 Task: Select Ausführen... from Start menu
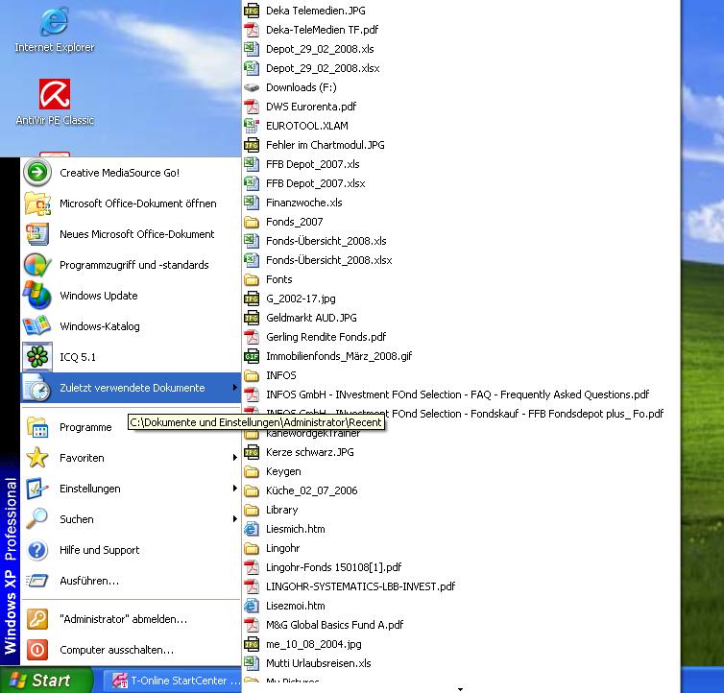click(x=132, y=581)
